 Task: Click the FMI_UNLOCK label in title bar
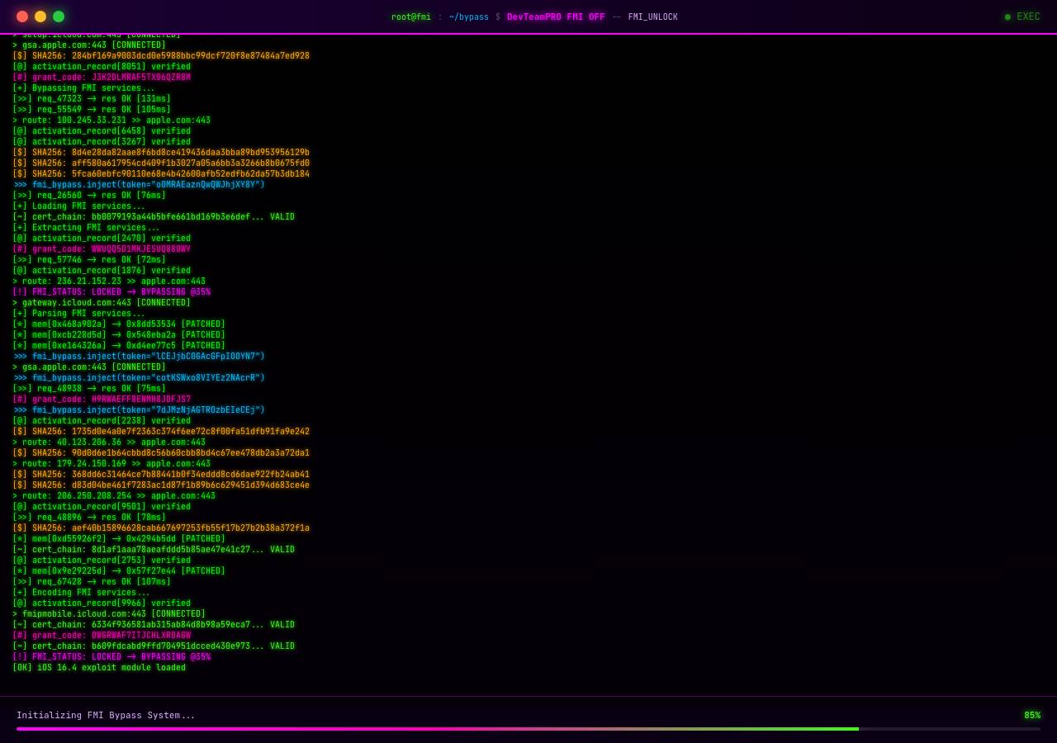[652, 17]
